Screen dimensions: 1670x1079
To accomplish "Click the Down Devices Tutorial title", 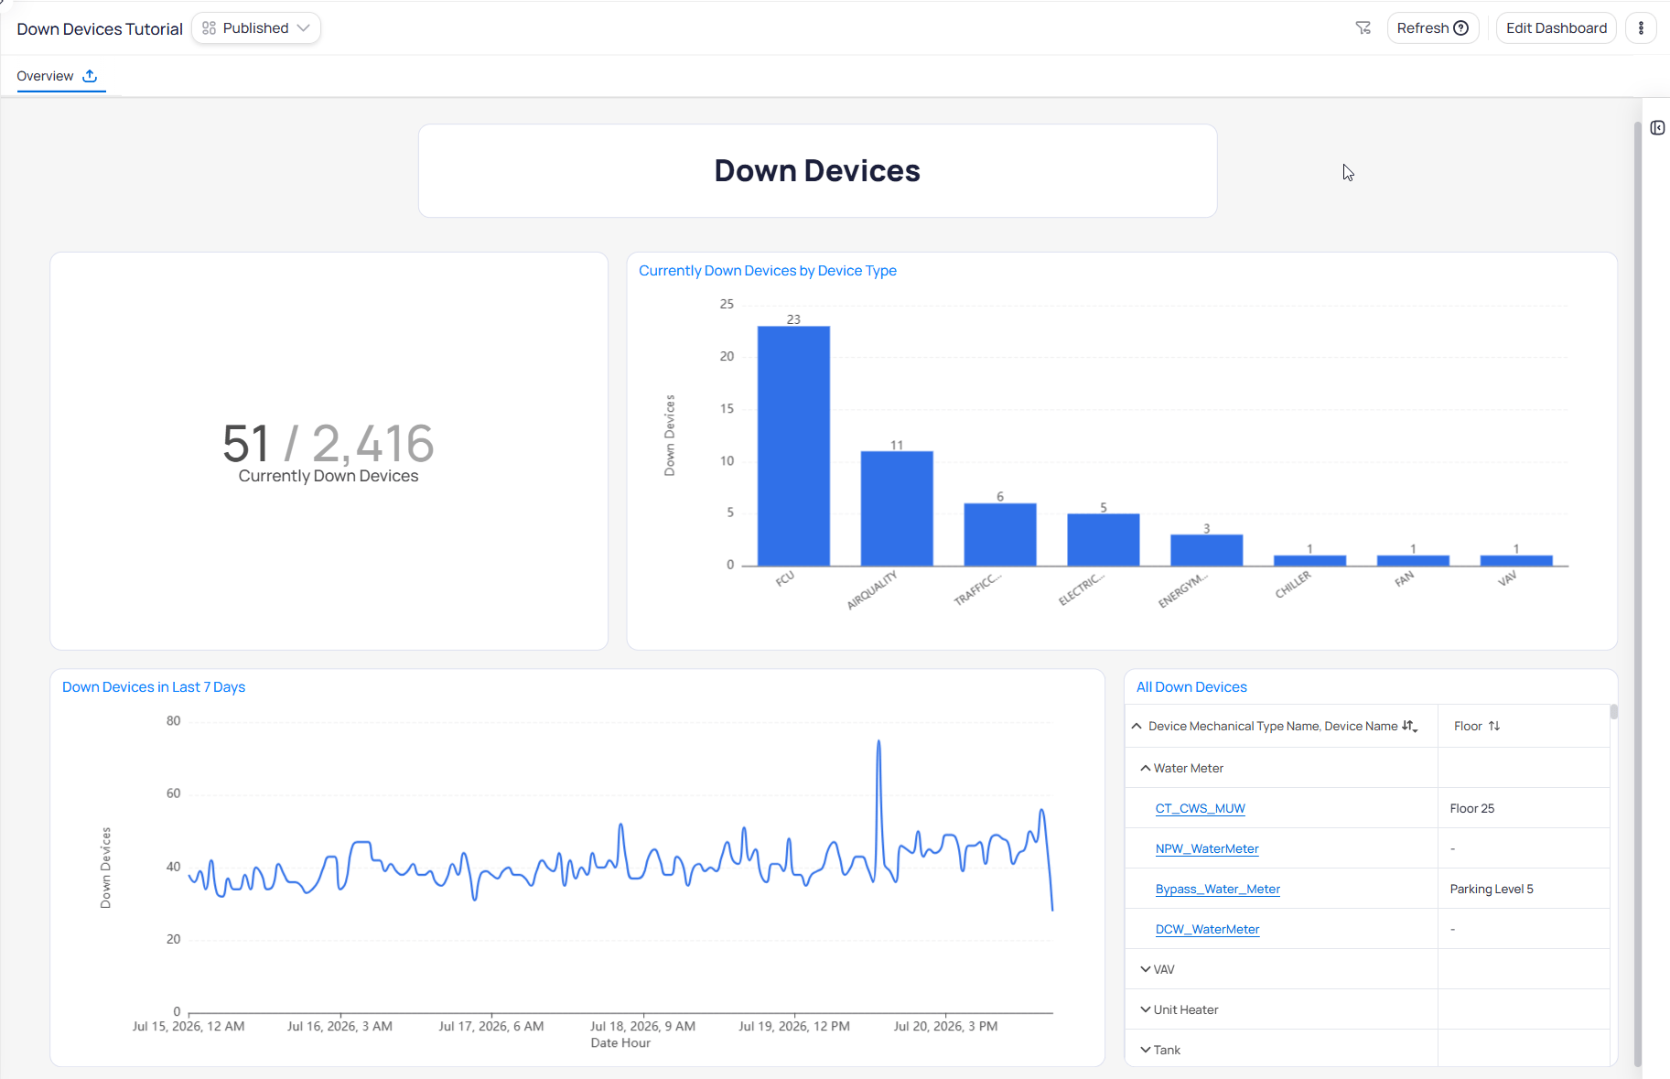I will pos(100,29).
